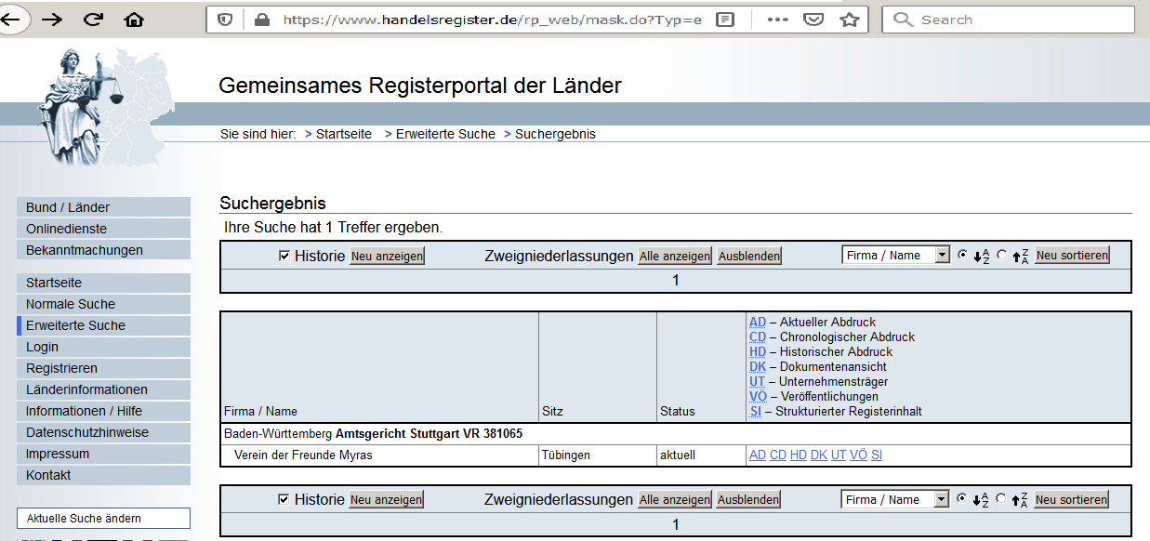Click the top Alle anzeigen button
Image resolution: width=1150 pixels, height=541 pixels.
[675, 256]
